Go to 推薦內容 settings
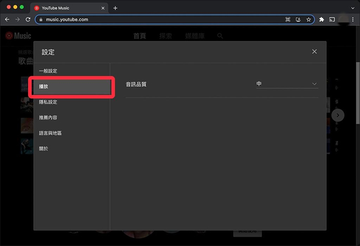 [48, 118]
